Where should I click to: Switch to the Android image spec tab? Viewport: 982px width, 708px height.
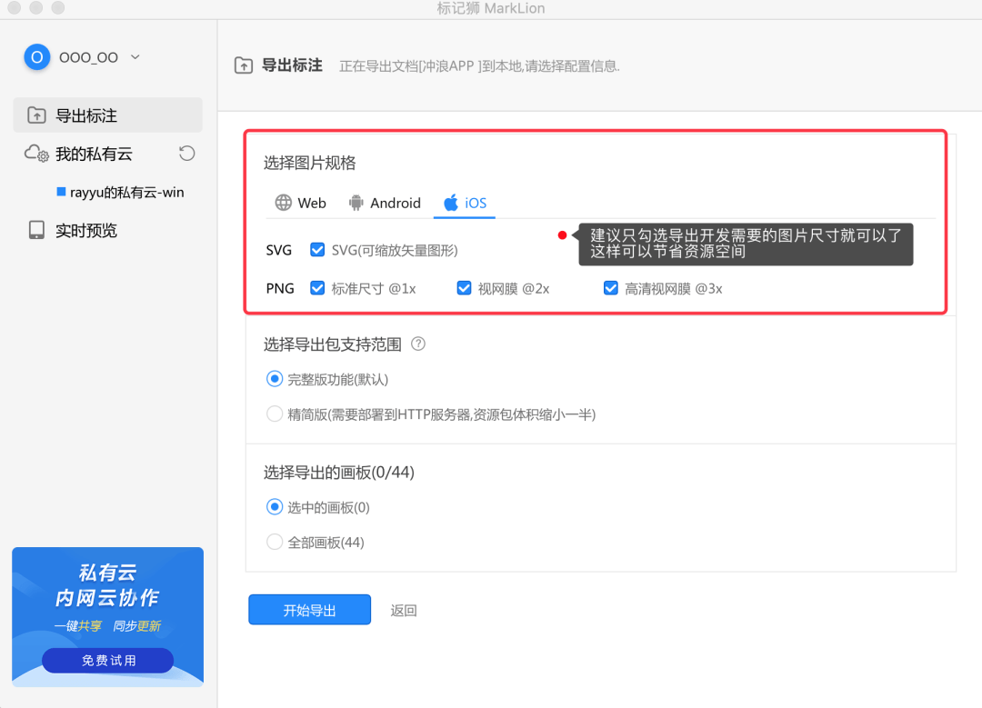pyautogui.click(x=385, y=203)
